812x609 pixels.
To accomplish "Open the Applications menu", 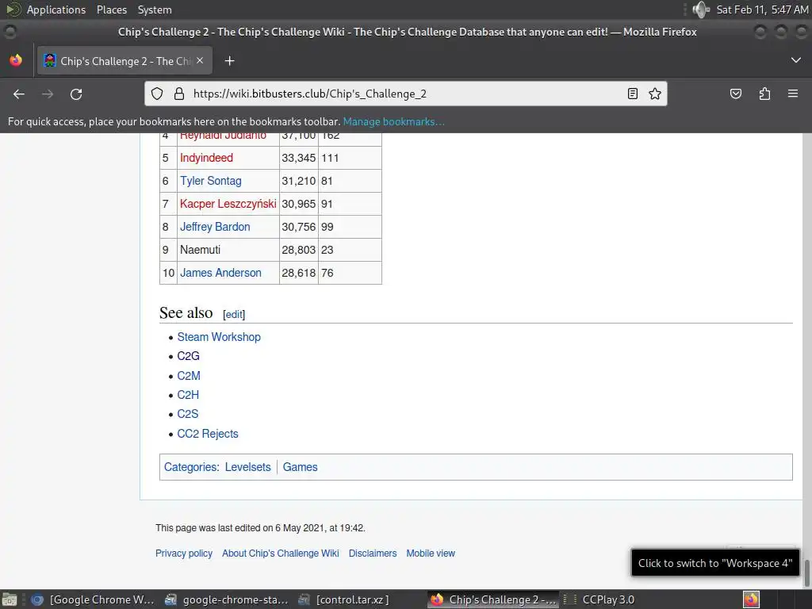I will [x=56, y=10].
